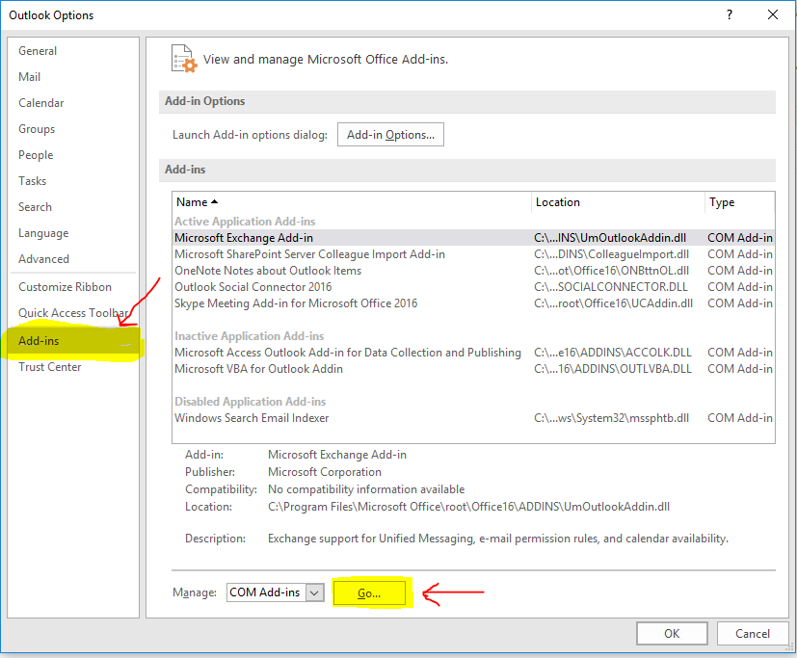Image resolution: width=797 pixels, height=658 pixels.
Task: Open Quick Access Toolbar settings
Action: pos(73,313)
